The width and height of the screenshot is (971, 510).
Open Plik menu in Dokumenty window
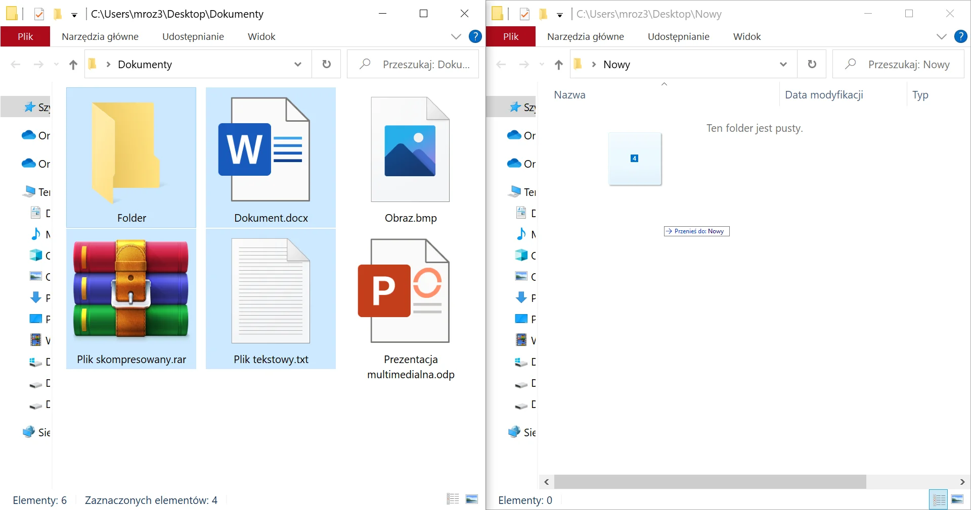[25, 36]
